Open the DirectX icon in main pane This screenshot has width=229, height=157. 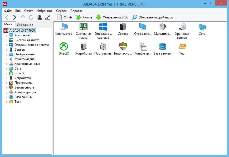pos(64,46)
